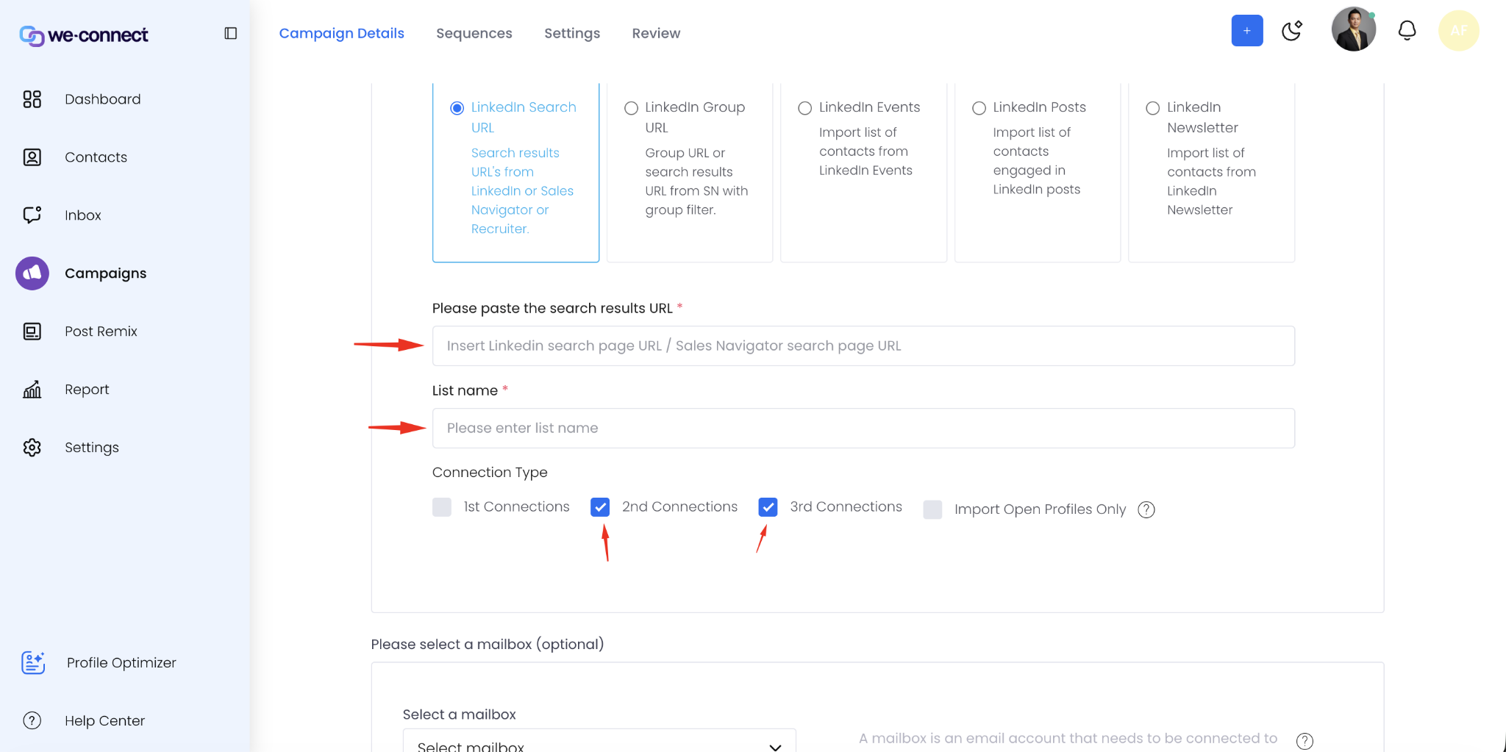Image resolution: width=1506 pixels, height=752 pixels.
Task: Open Profile Optimizer label
Action: click(x=122, y=663)
